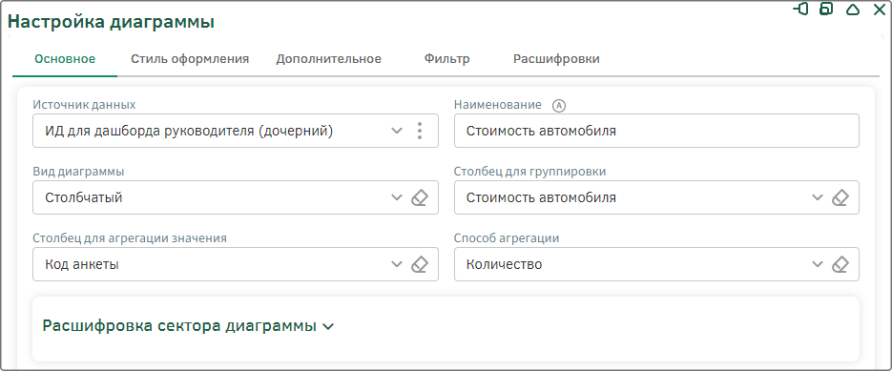The image size is (892, 371).
Task: Open the three-dot menu beside Источник данных
Action: [419, 131]
